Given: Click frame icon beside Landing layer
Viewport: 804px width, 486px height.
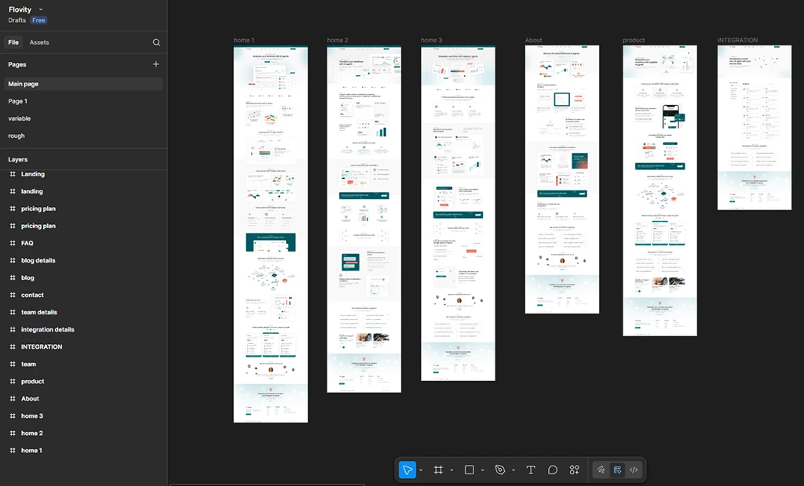Looking at the screenshot, I should click(x=13, y=174).
